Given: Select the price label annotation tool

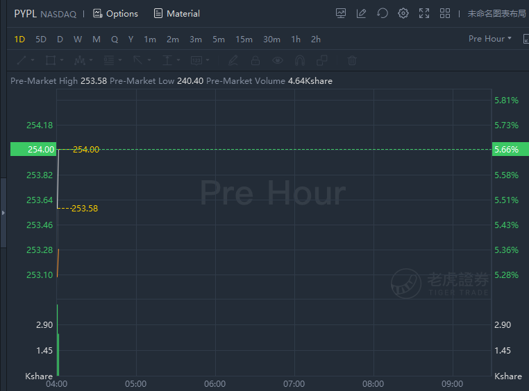Looking at the screenshot, I should pos(196,60).
